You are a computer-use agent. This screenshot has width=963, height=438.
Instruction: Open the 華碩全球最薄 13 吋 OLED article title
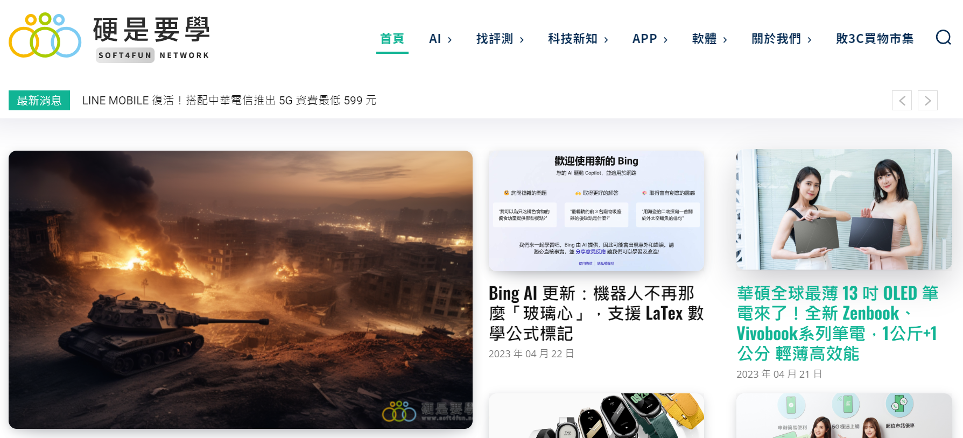(838, 323)
